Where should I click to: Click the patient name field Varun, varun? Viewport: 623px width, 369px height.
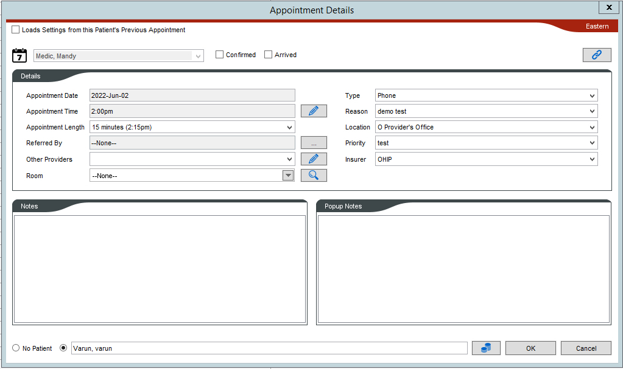[269, 348]
